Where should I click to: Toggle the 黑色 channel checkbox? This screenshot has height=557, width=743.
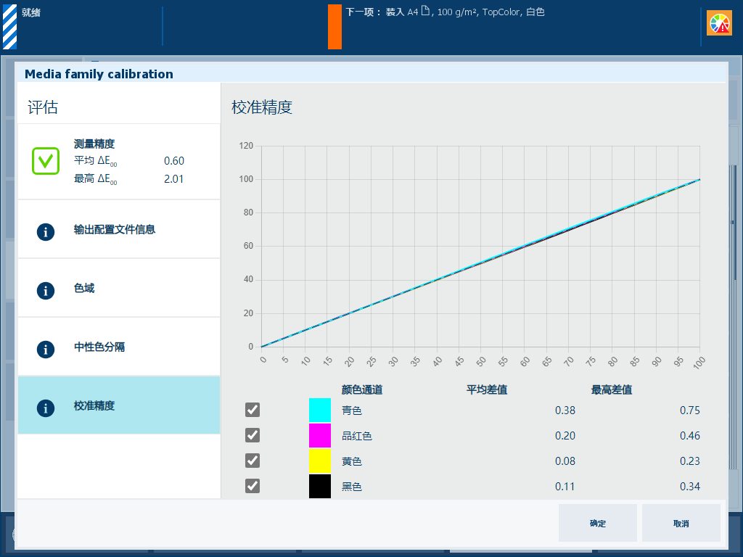(253, 486)
